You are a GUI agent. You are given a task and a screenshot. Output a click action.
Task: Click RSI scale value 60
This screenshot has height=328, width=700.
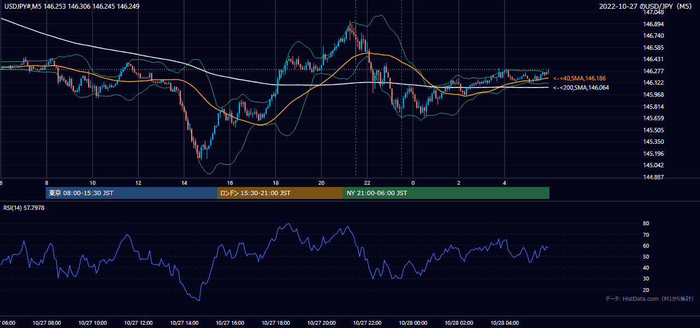(646, 245)
